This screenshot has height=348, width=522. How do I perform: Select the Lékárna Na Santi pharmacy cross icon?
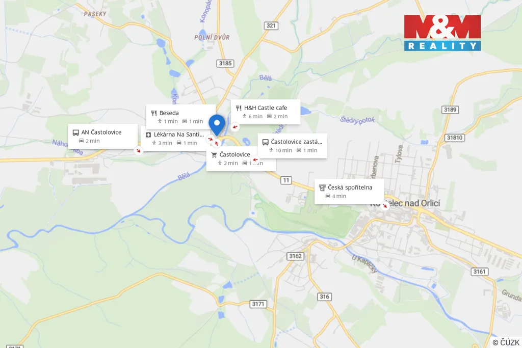[x=148, y=135]
